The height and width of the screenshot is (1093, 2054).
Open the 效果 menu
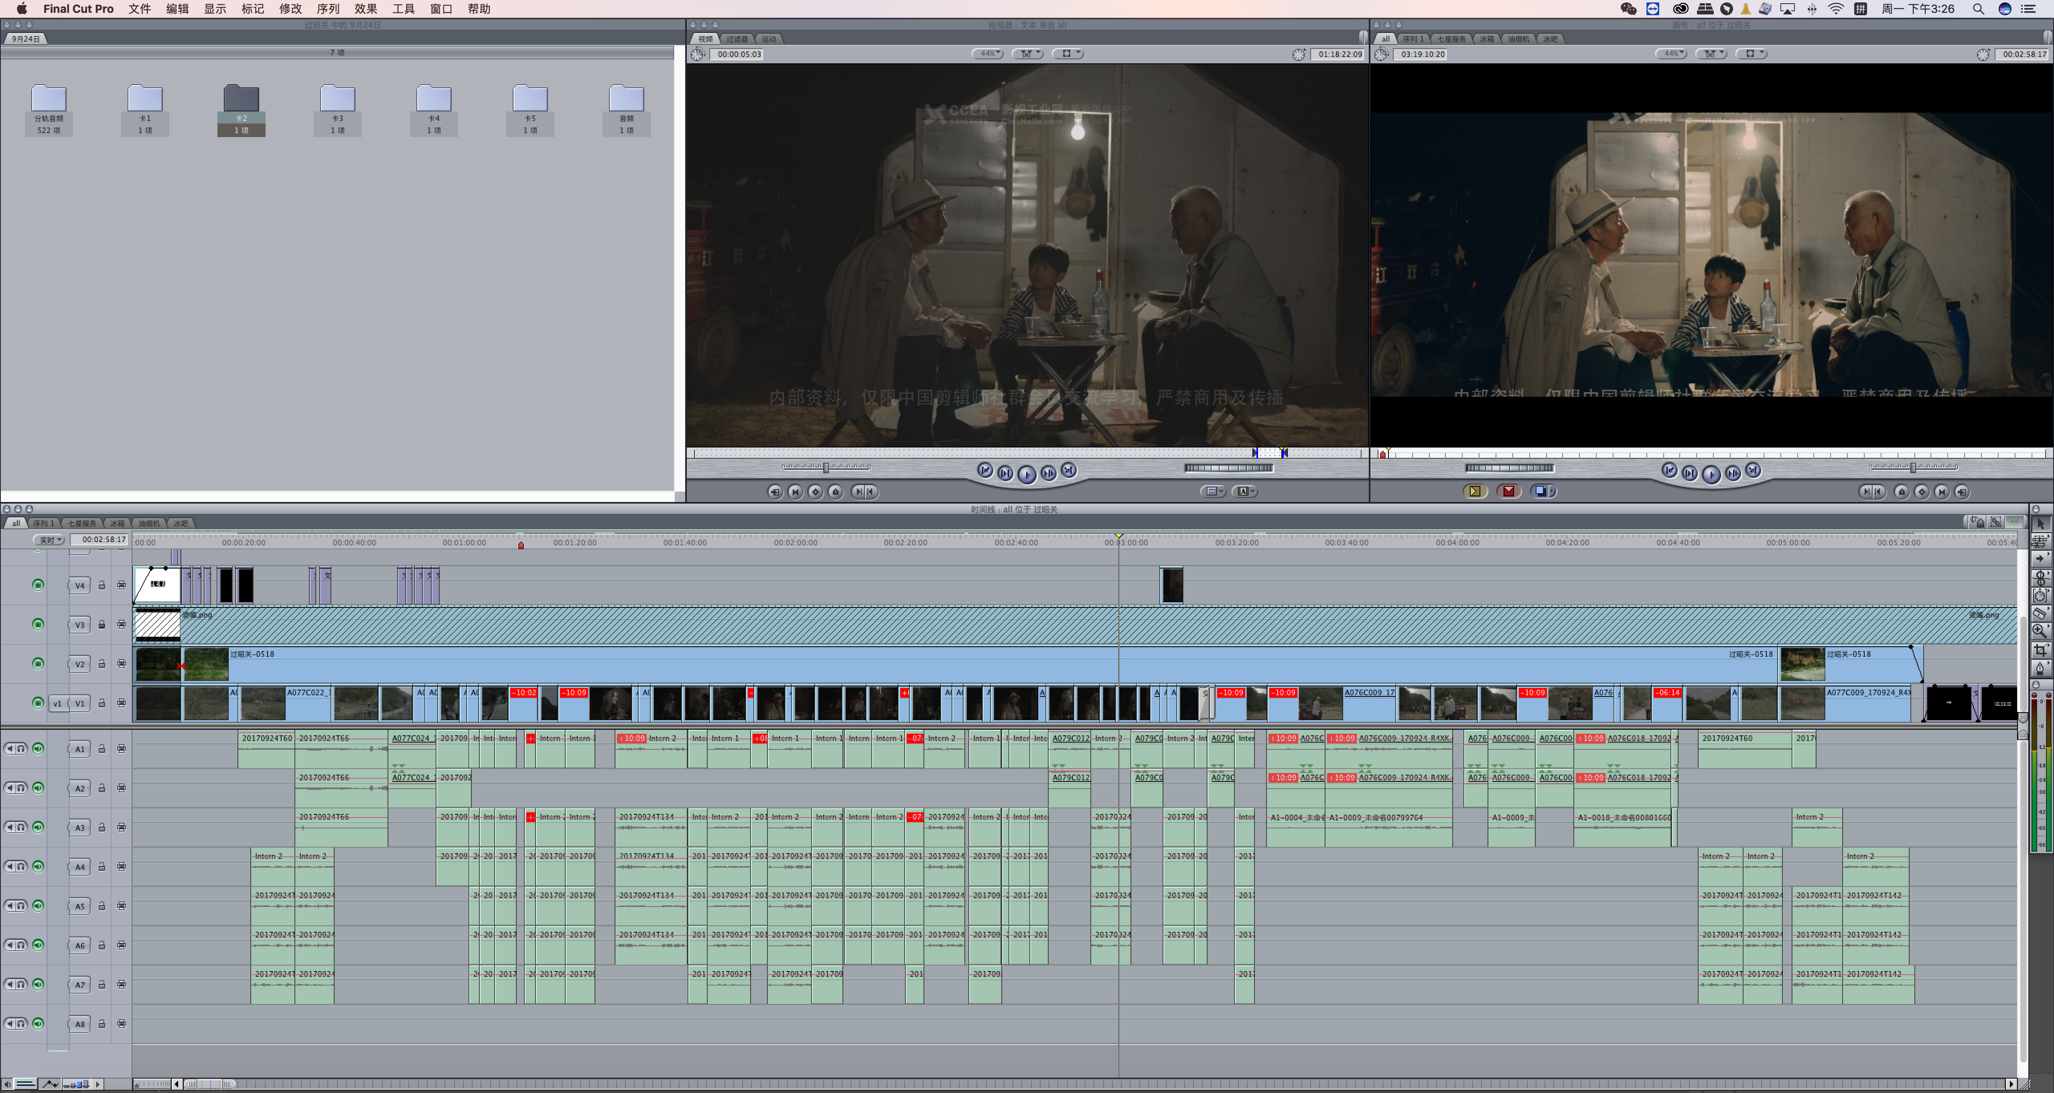(365, 9)
